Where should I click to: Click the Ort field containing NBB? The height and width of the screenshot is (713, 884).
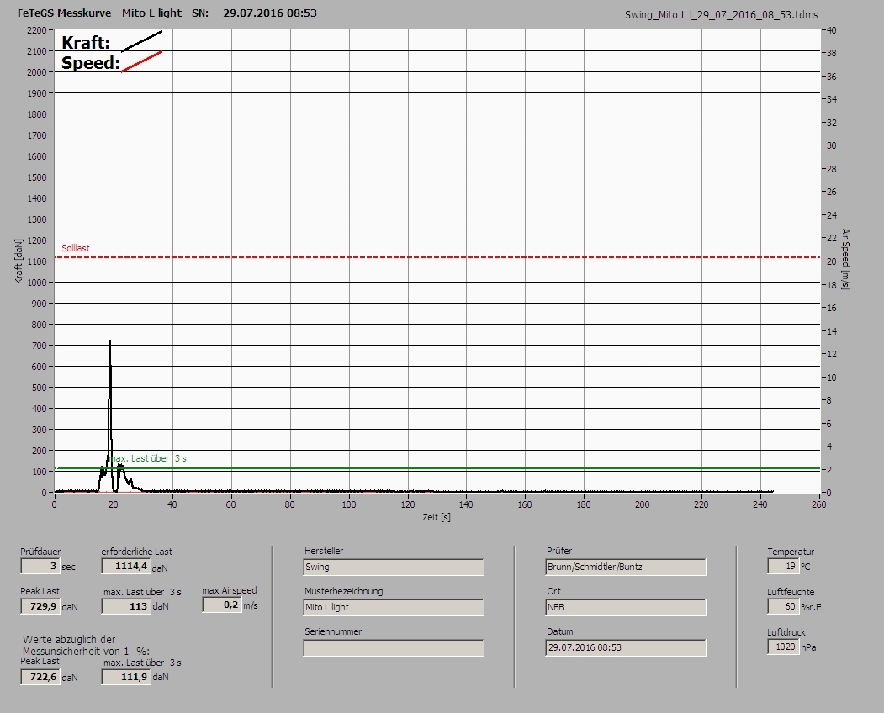pos(626,608)
